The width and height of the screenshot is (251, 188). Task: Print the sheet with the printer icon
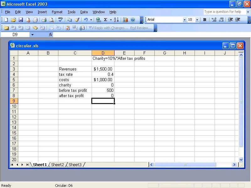(44, 20)
